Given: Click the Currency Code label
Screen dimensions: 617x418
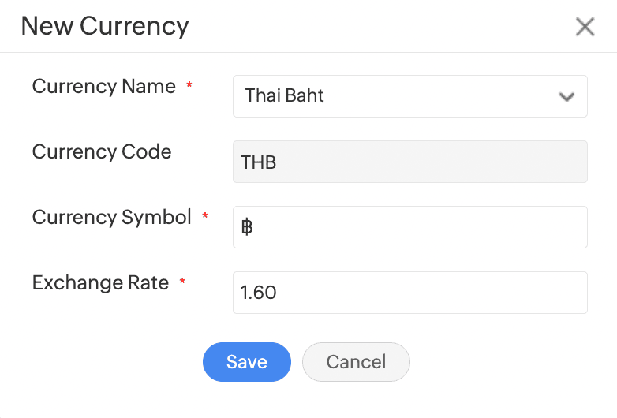Looking at the screenshot, I should click(x=102, y=151).
